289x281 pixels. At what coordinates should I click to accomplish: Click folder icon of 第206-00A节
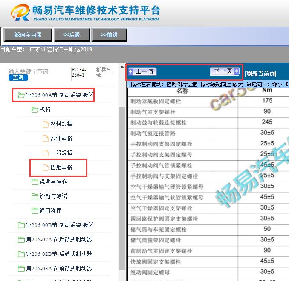tap(21, 95)
